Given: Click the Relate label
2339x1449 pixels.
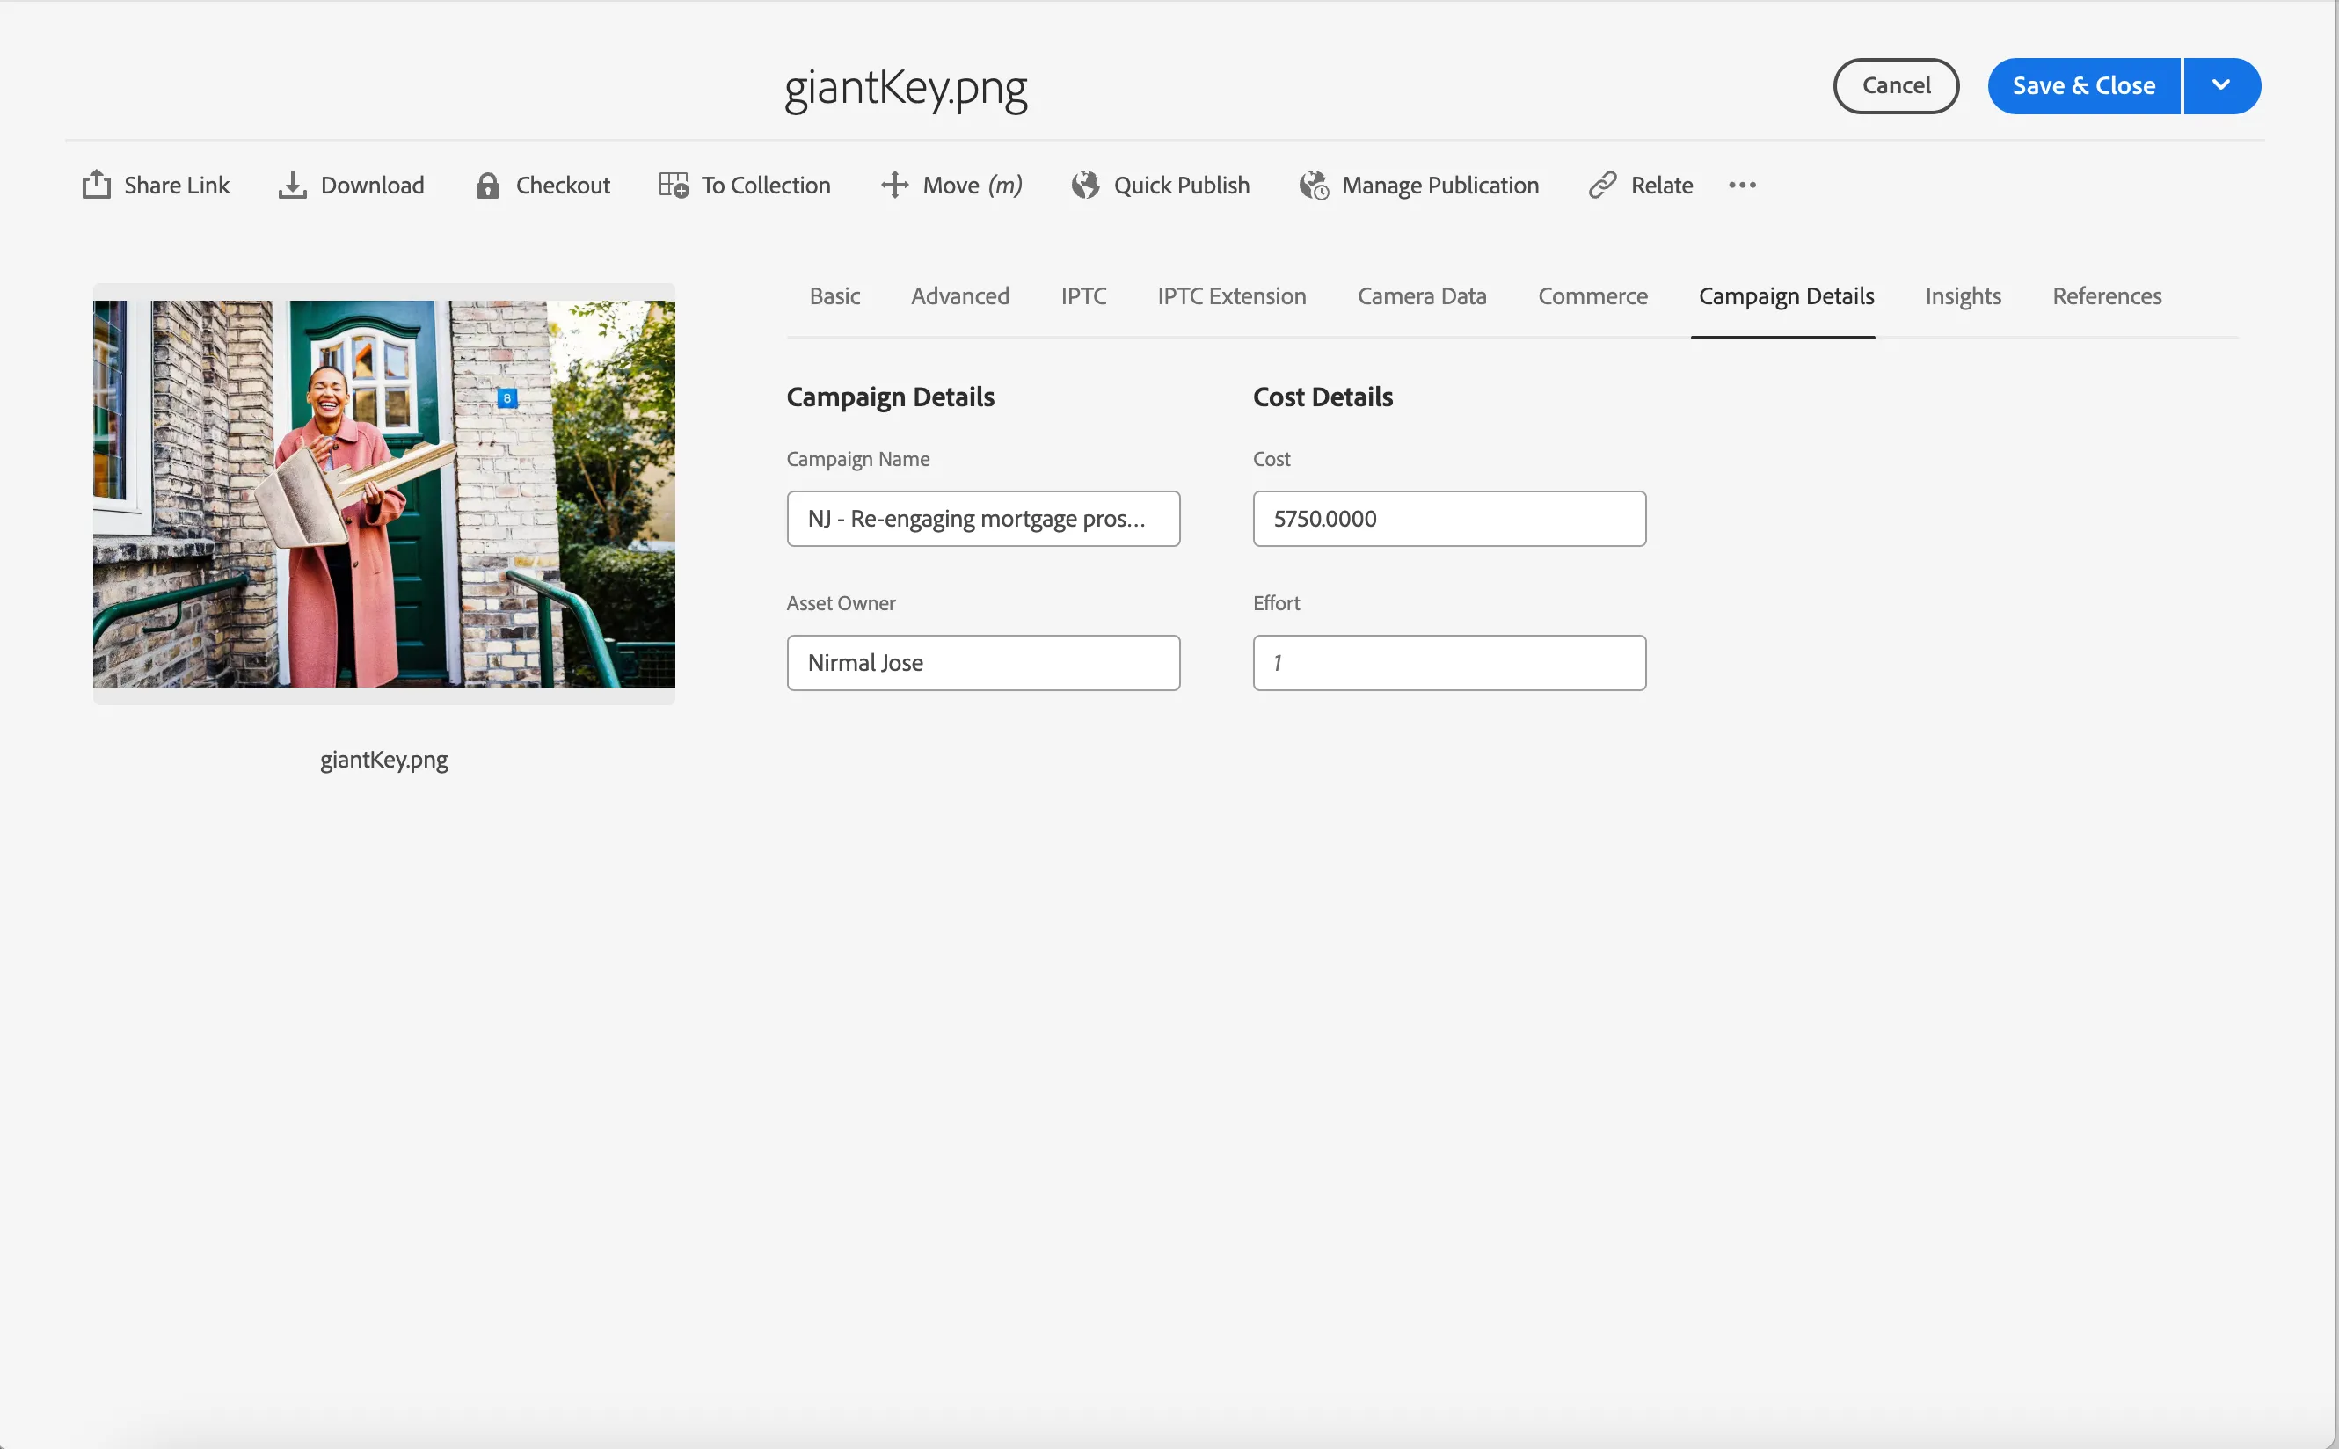Looking at the screenshot, I should point(1662,185).
